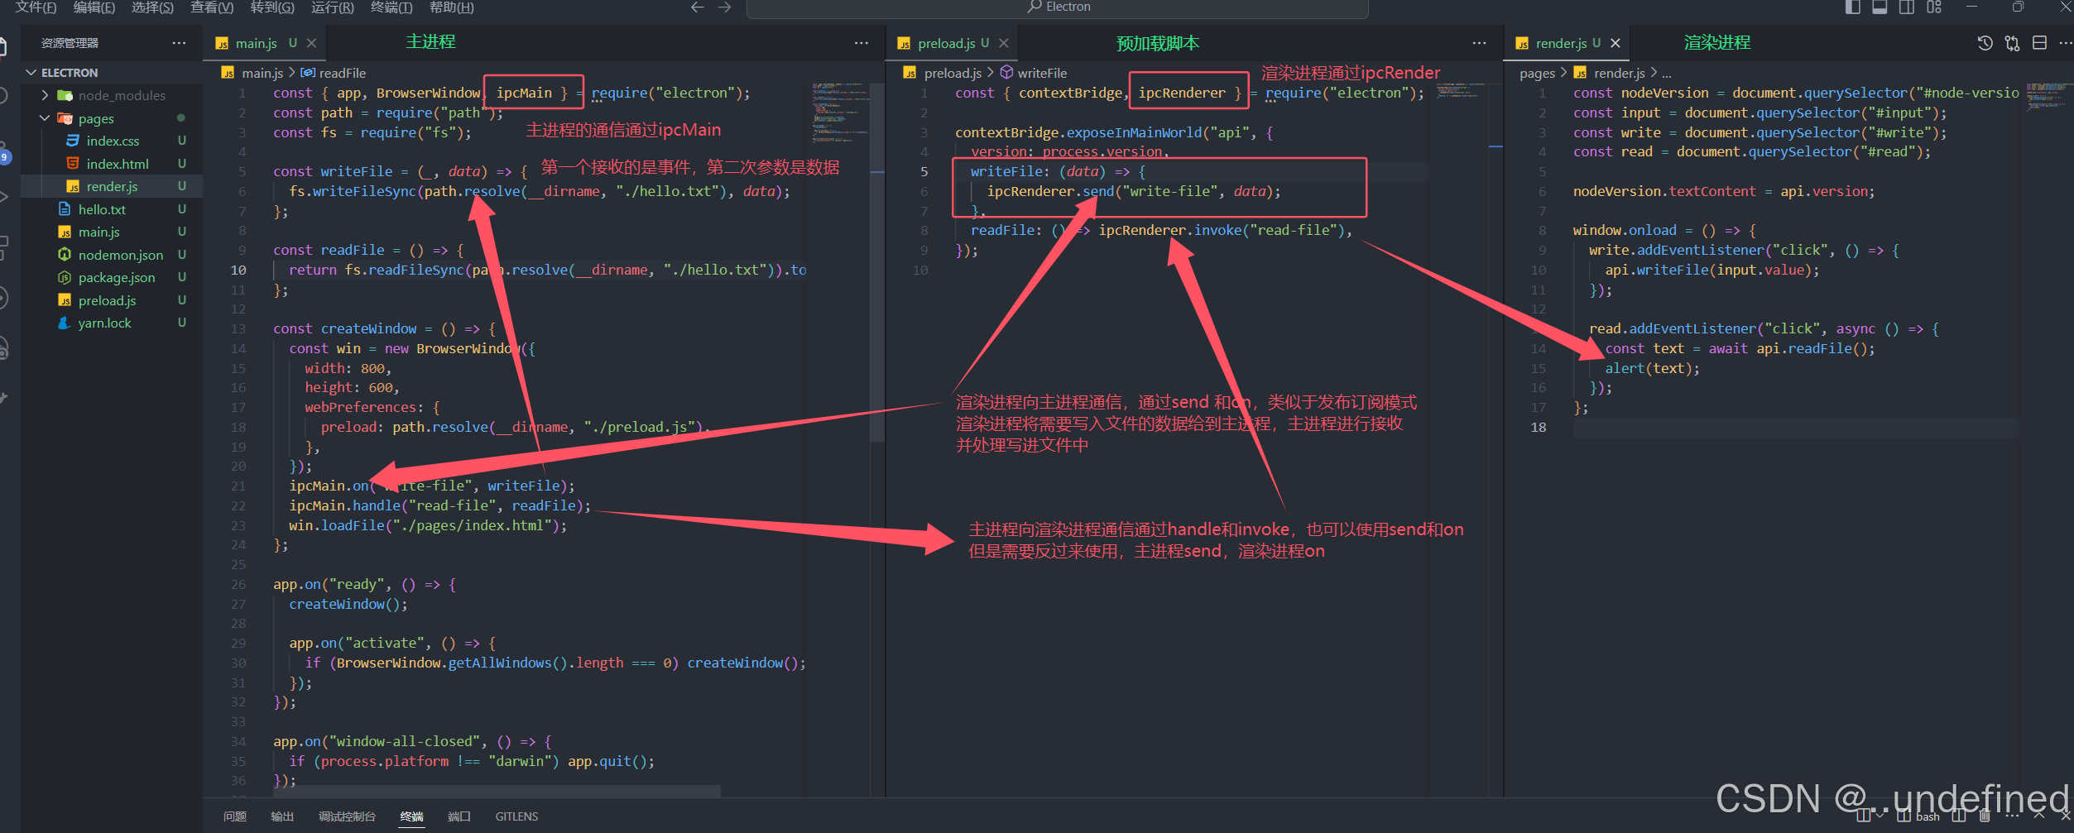Open the Customize Layout control
This screenshot has width=2074, height=833.
click(x=1934, y=7)
